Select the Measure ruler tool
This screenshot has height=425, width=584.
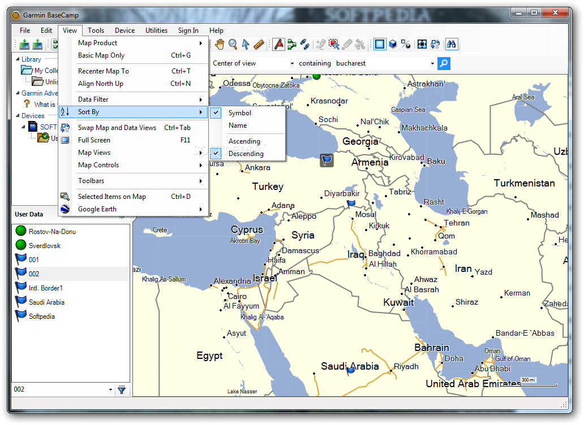pos(259,44)
